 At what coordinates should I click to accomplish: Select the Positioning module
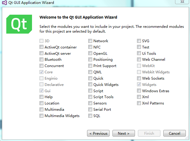[x=90, y=59]
